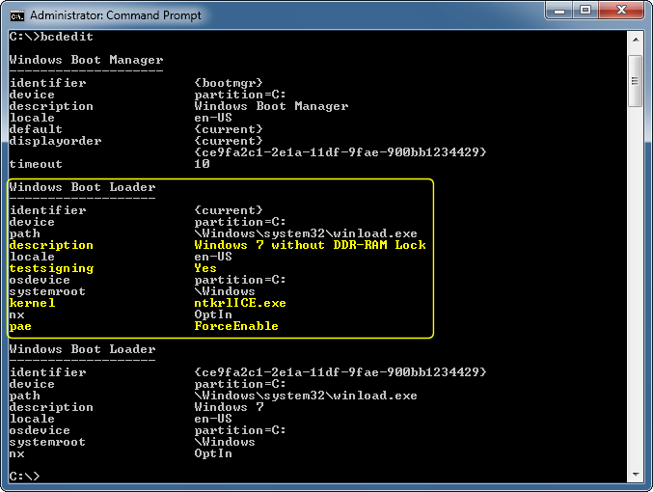
Task: Click the scrollbar down arrow
Action: [636, 475]
